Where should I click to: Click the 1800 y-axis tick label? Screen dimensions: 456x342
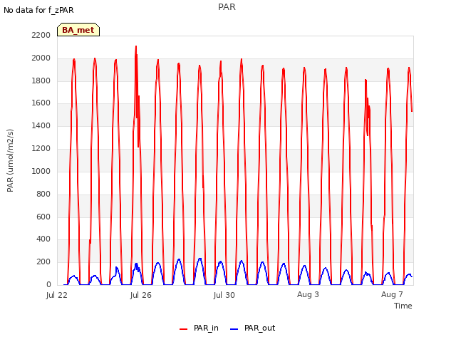(41, 81)
